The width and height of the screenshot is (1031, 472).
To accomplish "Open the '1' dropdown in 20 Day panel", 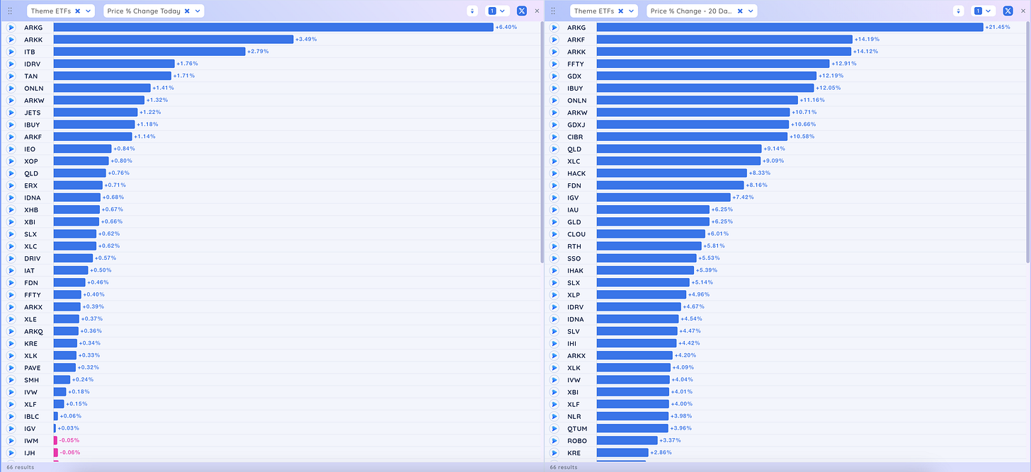I will coord(983,11).
